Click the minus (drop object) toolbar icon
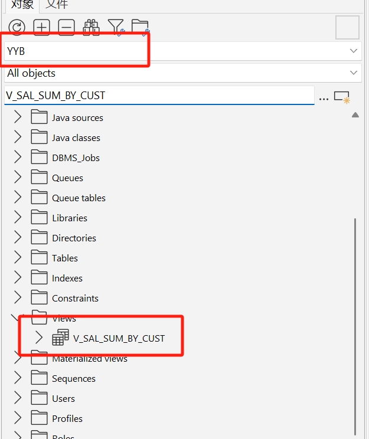Screen dimensions: 369x439 pos(66,27)
